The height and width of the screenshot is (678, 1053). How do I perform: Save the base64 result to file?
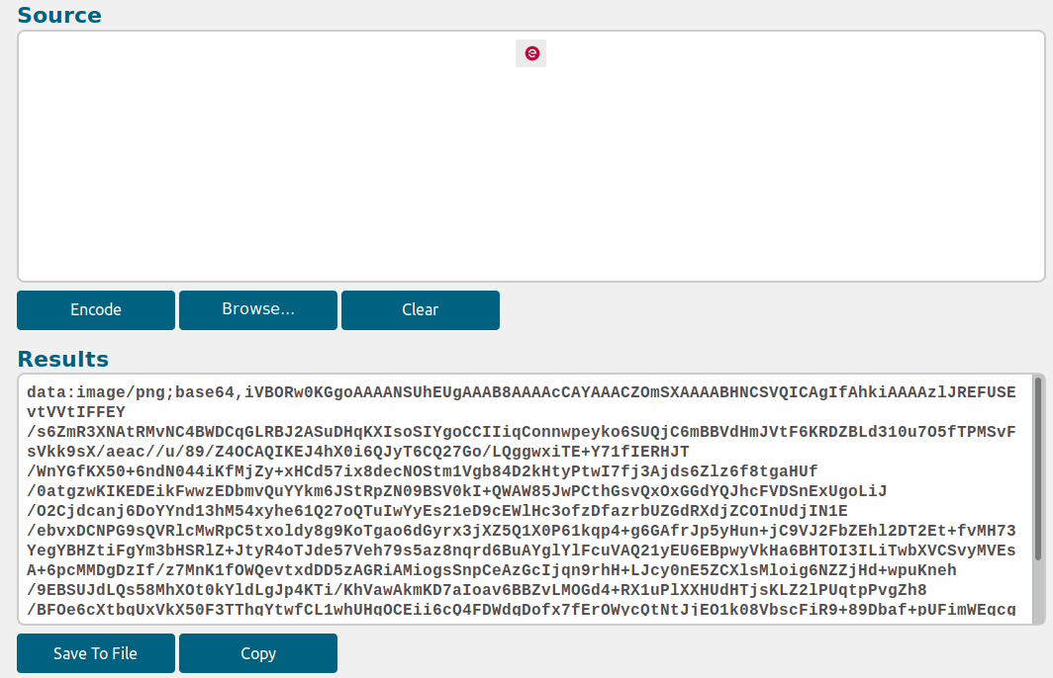pyautogui.click(x=96, y=653)
